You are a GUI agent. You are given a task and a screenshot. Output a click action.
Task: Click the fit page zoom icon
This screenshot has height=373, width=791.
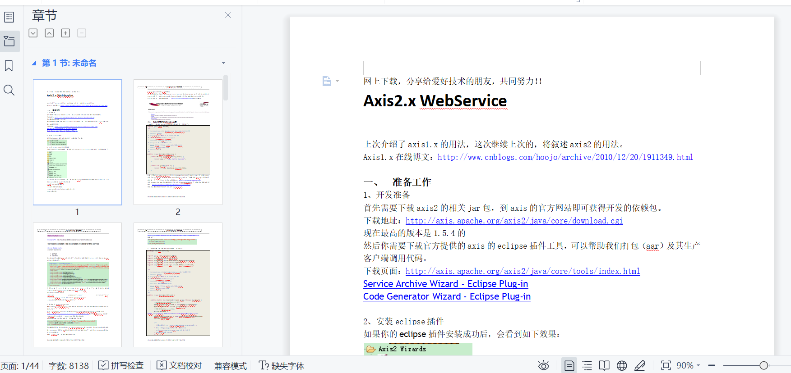point(666,365)
